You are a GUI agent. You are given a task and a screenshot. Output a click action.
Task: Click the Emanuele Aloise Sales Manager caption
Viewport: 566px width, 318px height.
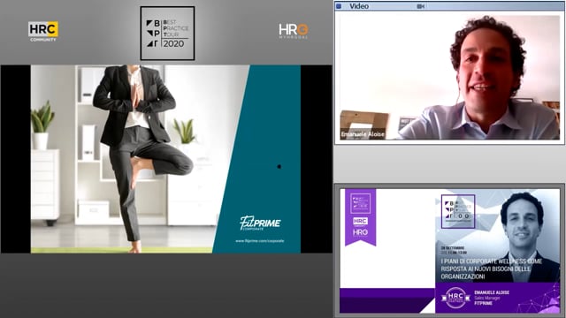492,298
